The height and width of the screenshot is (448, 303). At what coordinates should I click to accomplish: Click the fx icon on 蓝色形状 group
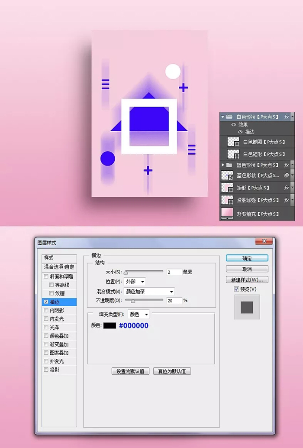click(286, 165)
